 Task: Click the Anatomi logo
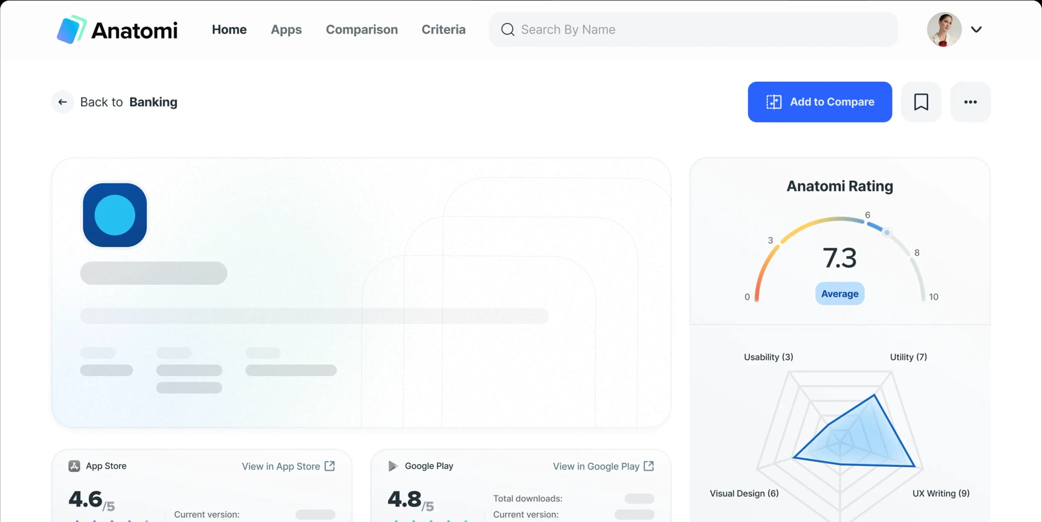click(117, 30)
